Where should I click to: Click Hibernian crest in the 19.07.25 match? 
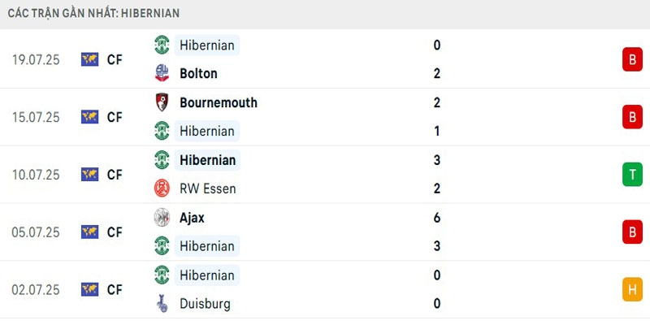pos(162,45)
